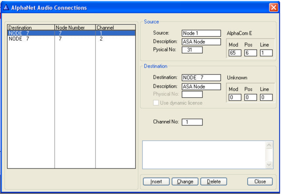Click the text box scroll up arrow
Viewport: 281px width, 194px height.
pyautogui.click(x=269, y=145)
